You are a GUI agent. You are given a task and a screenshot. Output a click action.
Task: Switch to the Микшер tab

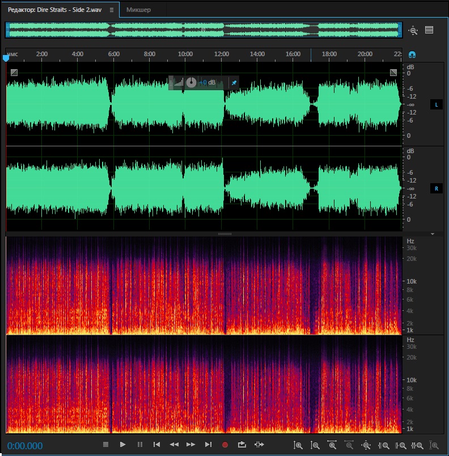tap(138, 10)
